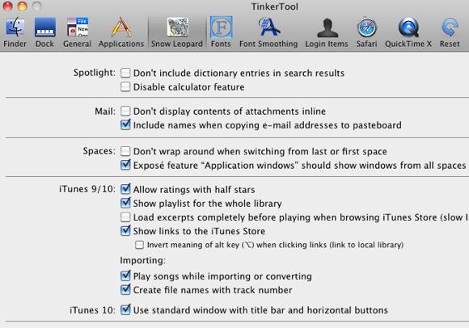
Task: Enable 'Don't include dictionary entries' checkbox
Action: (125, 73)
